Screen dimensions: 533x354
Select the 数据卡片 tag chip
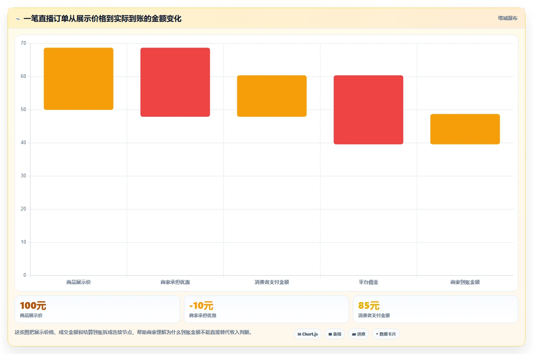386,334
